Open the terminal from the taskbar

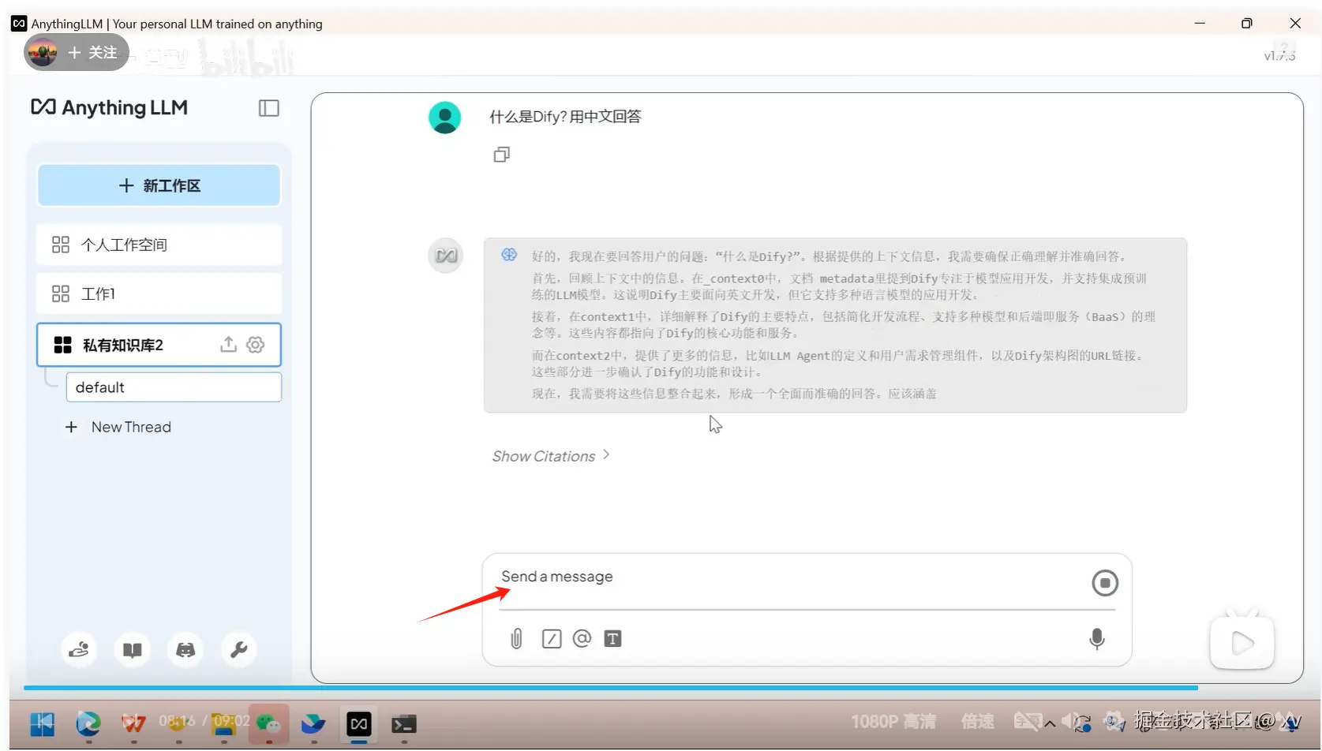click(404, 723)
